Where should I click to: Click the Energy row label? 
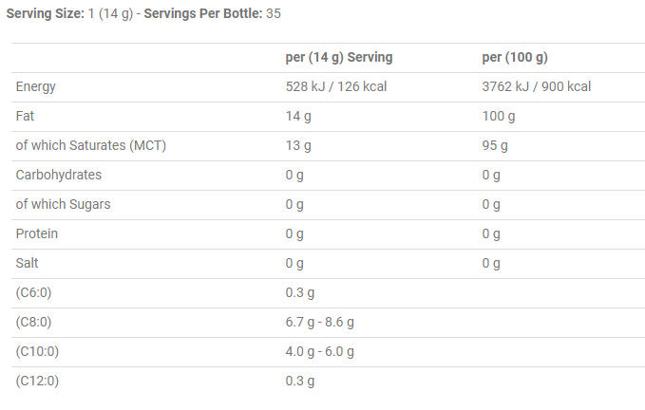(x=36, y=86)
